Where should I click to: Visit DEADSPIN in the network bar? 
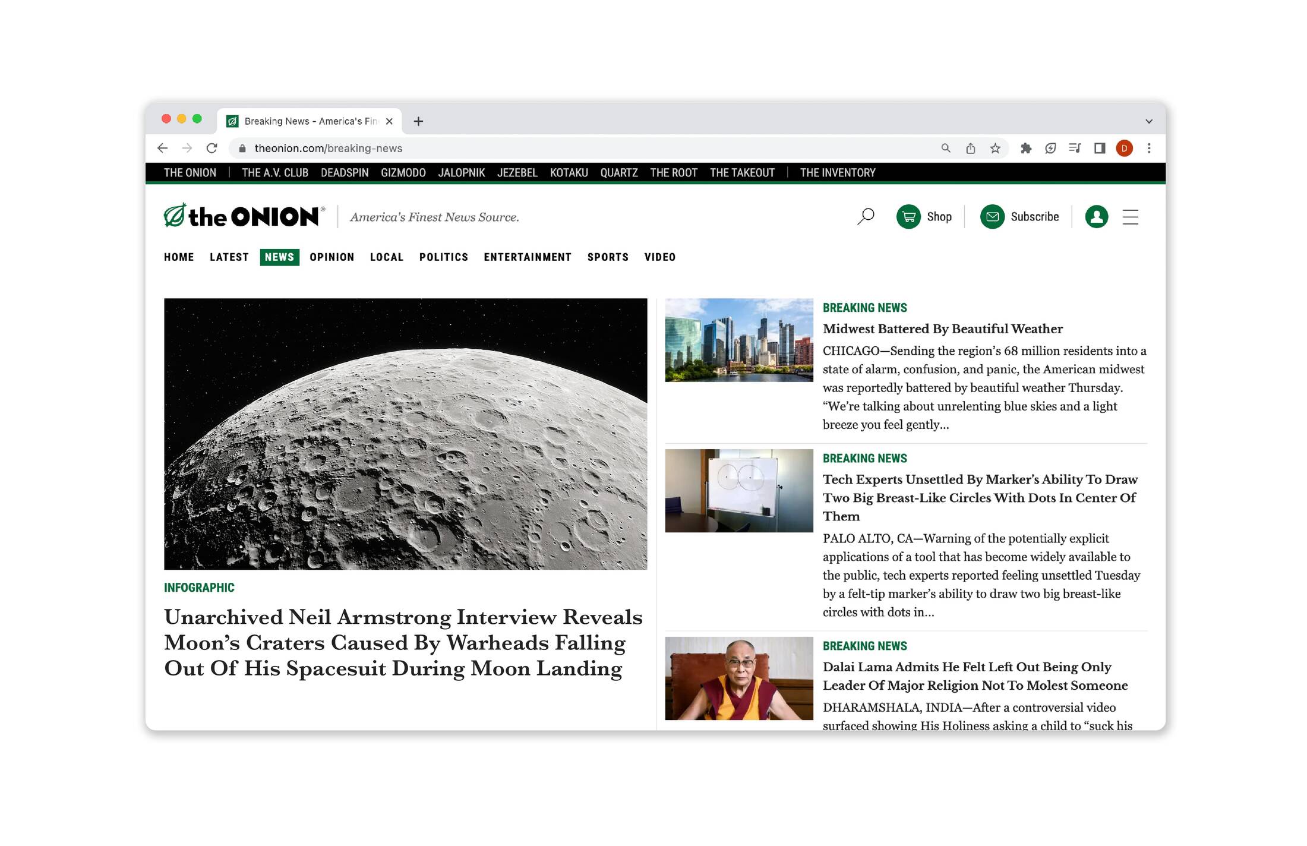pos(345,173)
